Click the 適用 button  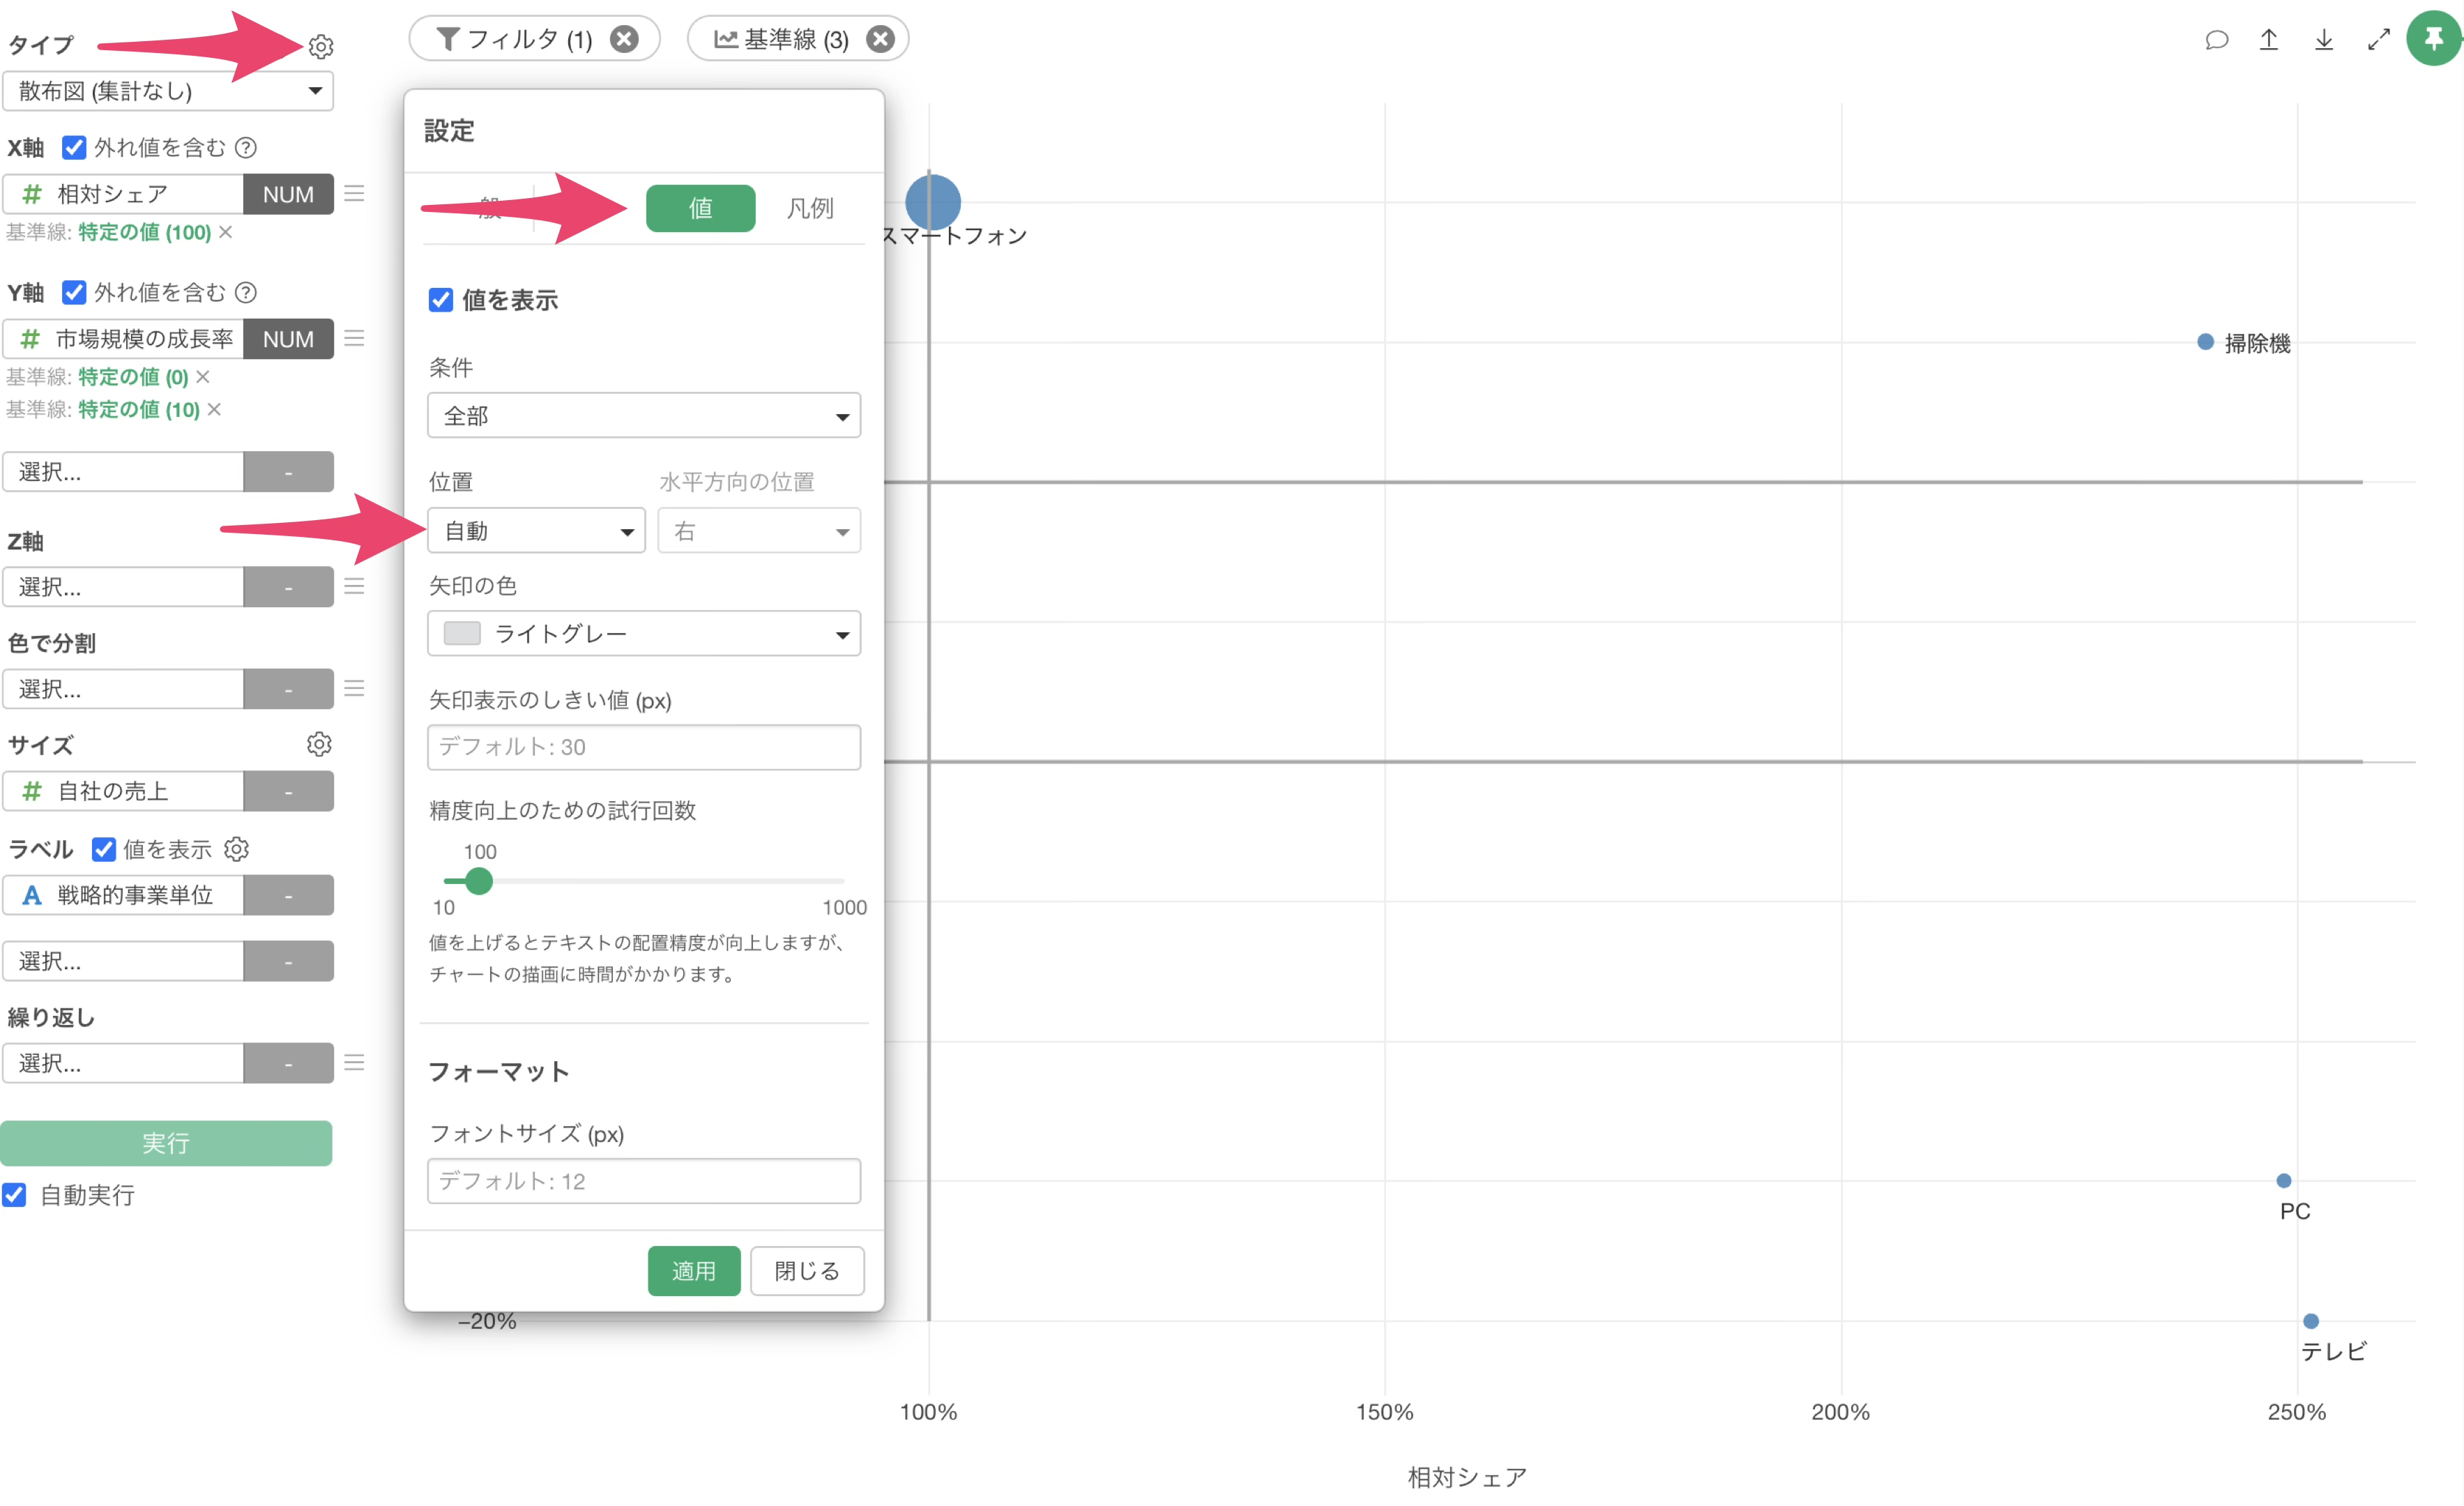(693, 1270)
